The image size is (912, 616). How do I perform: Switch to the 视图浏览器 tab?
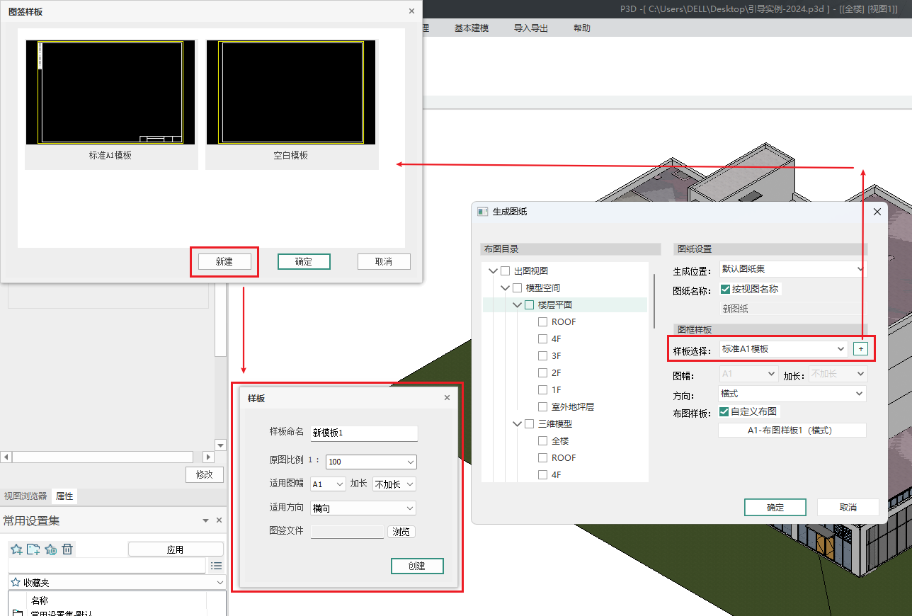[x=25, y=496]
